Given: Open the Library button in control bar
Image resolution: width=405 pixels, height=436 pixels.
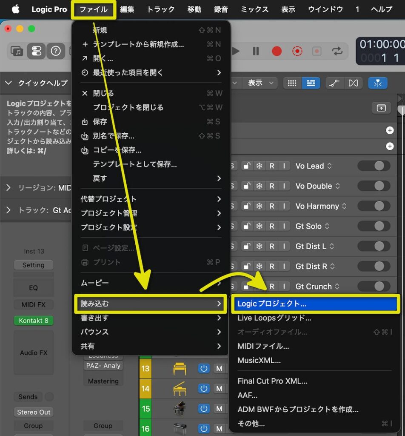Looking at the screenshot, I should point(17,51).
